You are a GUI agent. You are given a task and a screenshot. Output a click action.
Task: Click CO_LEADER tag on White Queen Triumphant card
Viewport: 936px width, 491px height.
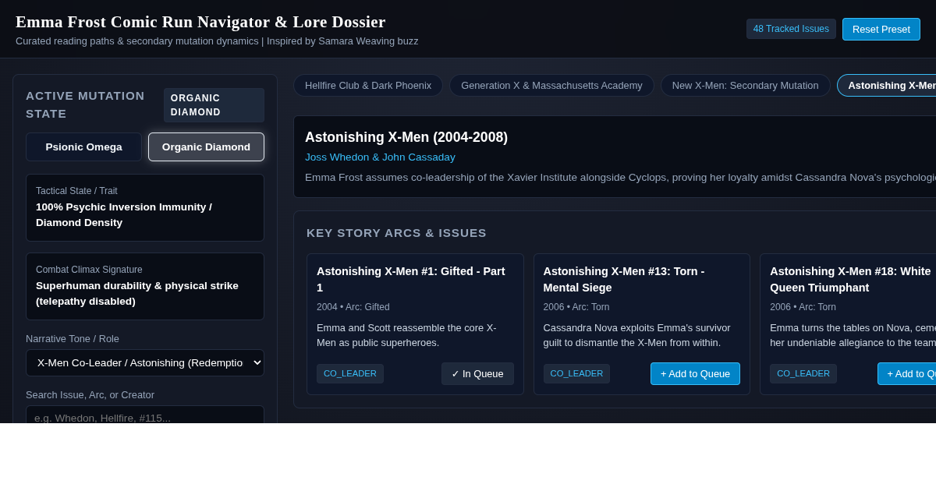click(803, 373)
